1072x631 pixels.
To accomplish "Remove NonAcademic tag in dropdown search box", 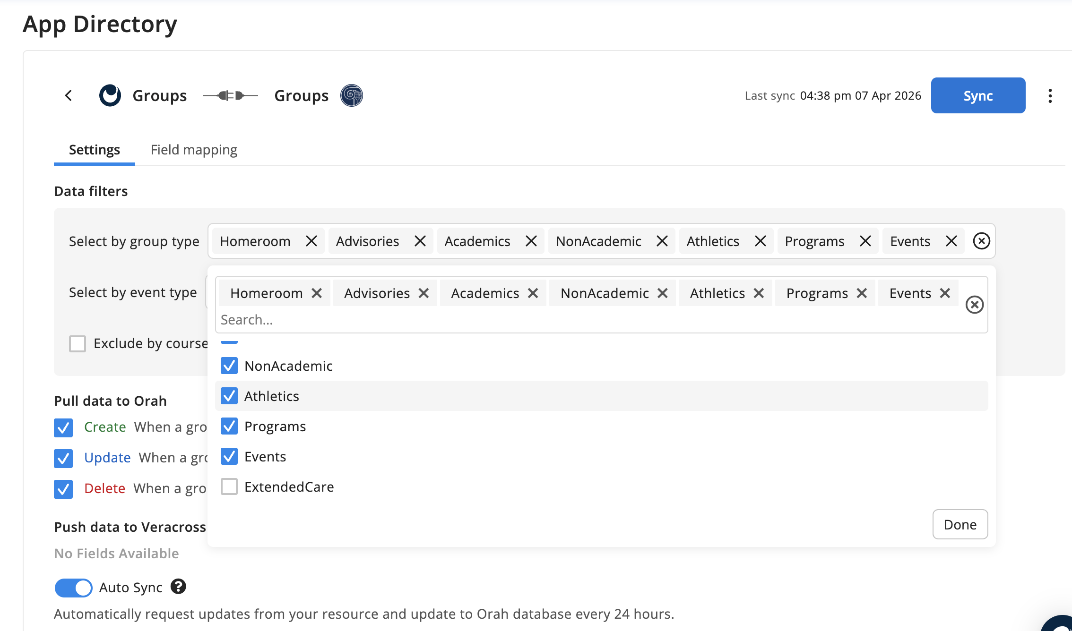I will tap(663, 293).
